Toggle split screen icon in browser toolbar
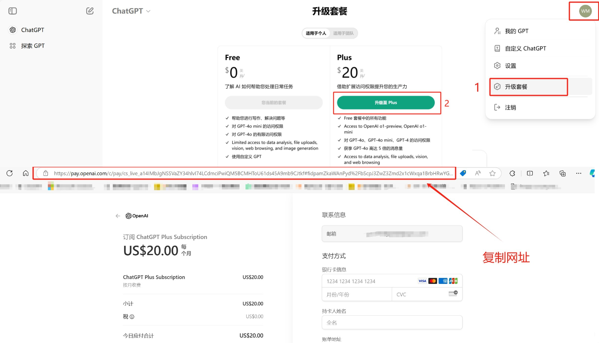 530,173
